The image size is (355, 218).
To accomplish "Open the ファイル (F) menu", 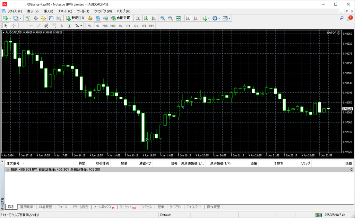I will click(15, 11).
